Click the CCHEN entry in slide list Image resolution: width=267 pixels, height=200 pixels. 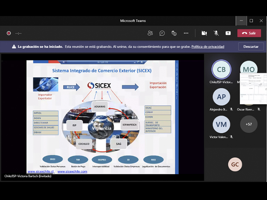click(158, 117)
